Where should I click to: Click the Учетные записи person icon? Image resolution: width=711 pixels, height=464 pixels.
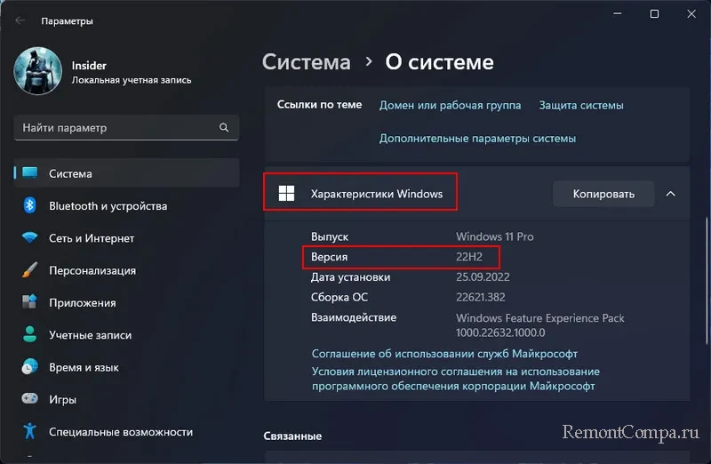point(30,335)
